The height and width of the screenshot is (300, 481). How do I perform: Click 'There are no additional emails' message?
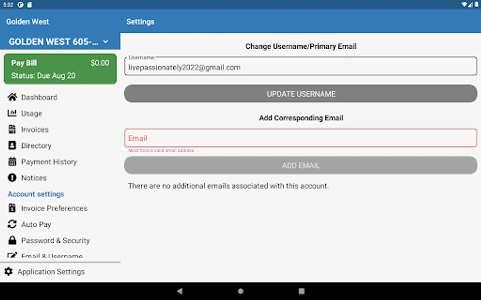tap(228, 186)
